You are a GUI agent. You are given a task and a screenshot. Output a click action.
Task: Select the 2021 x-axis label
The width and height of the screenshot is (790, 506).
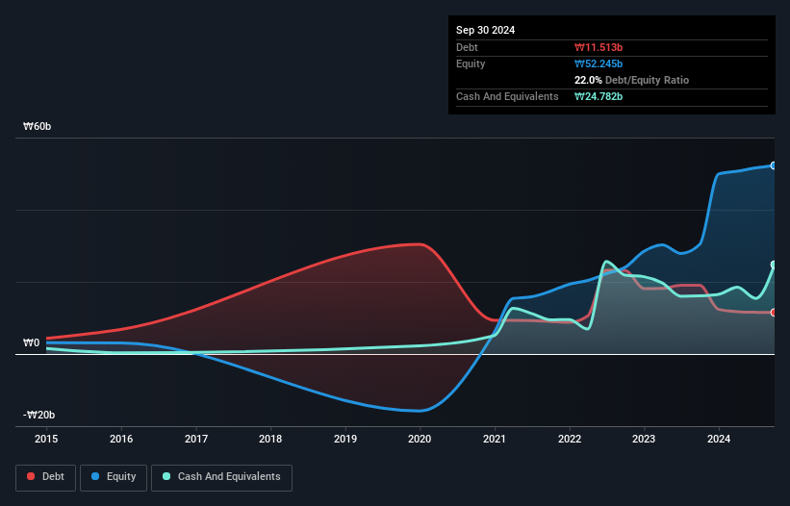pos(495,439)
